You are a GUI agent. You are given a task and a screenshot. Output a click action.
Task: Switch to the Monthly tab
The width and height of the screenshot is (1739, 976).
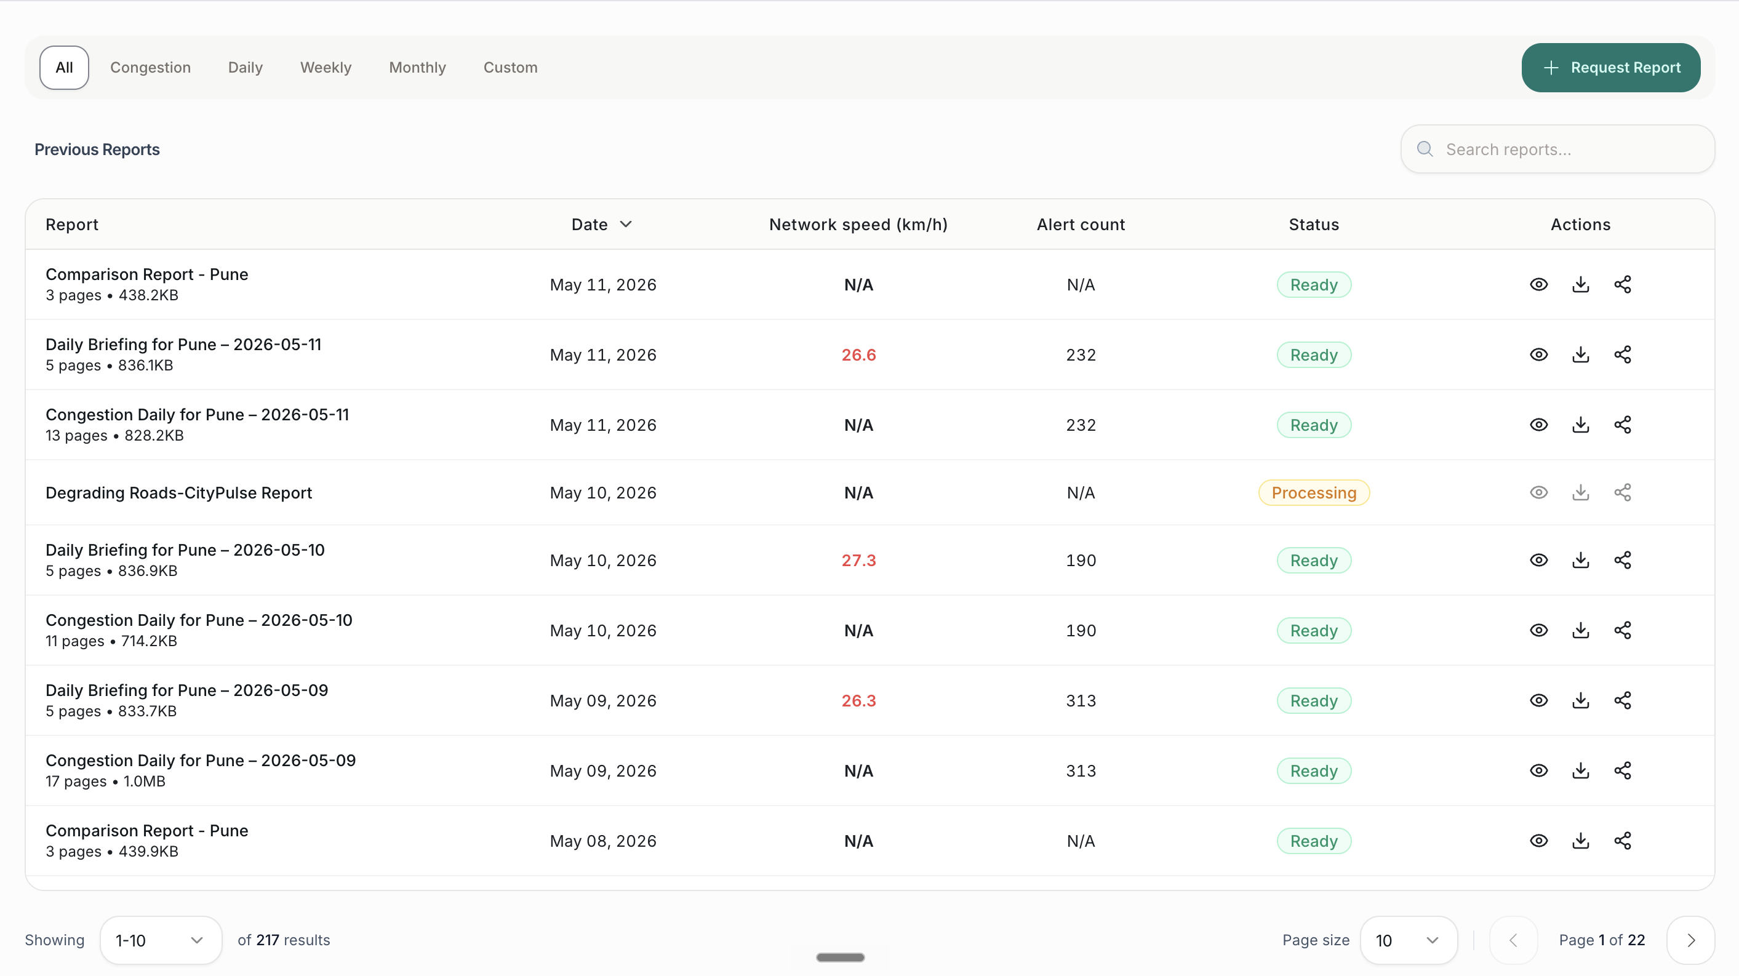coord(417,68)
